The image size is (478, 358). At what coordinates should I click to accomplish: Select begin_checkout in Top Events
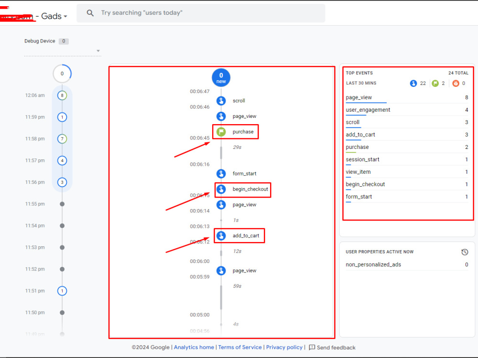pyautogui.click(x=407, y=184)
